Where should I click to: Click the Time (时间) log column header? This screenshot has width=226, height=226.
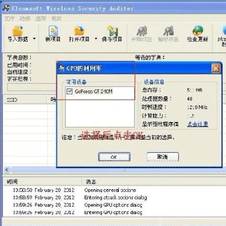42,182
